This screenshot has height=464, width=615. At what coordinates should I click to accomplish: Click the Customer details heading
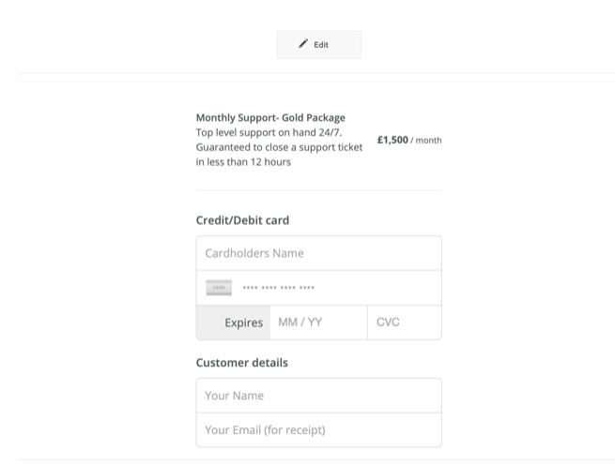tap(241, 363)
